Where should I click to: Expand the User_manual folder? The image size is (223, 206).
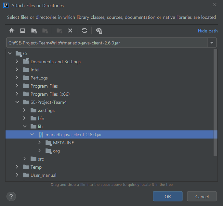click(17, 175)
